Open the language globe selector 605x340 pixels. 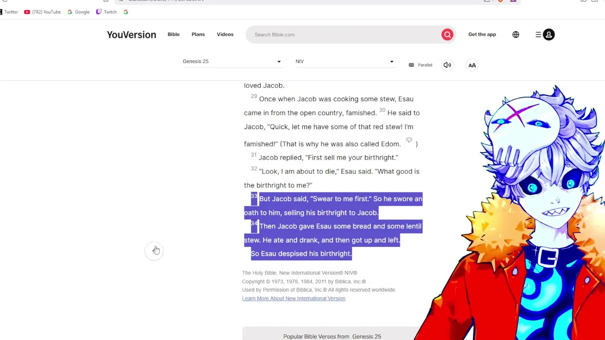click(516, 34)
